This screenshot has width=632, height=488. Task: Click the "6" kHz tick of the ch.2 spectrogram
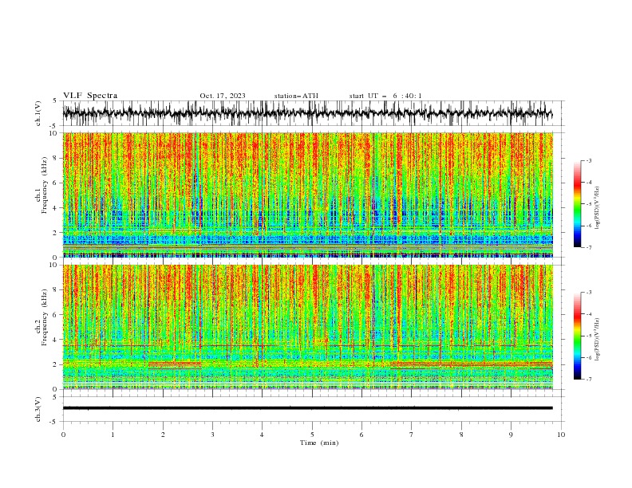56,315
